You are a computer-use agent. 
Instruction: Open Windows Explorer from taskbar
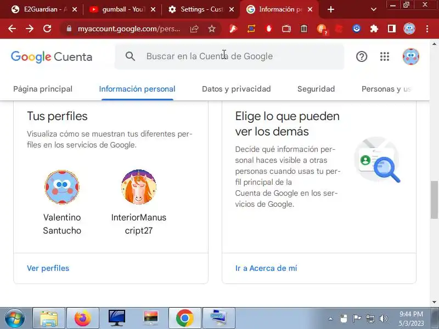tap(49, 318)
